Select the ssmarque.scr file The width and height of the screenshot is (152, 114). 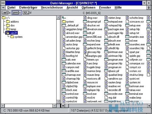point(135,63)
